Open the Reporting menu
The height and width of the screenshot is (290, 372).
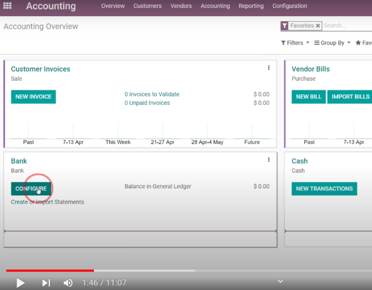click(251, 6)
